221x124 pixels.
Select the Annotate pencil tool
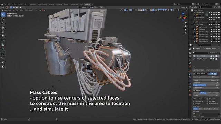click(3, 41)
